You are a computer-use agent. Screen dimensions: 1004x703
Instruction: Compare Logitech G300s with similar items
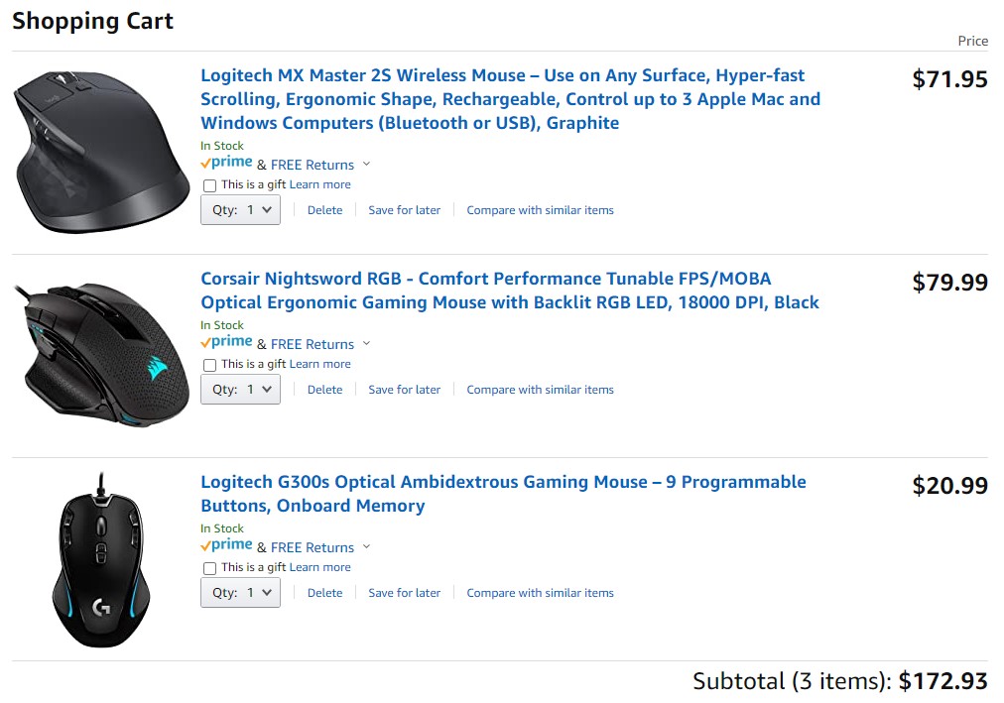point(540,593)
